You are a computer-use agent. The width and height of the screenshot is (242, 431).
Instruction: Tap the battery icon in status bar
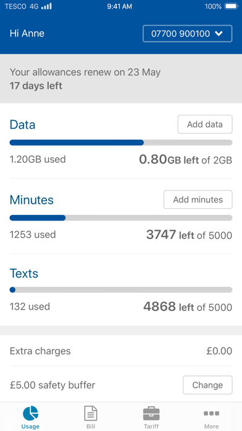(232, 6)
